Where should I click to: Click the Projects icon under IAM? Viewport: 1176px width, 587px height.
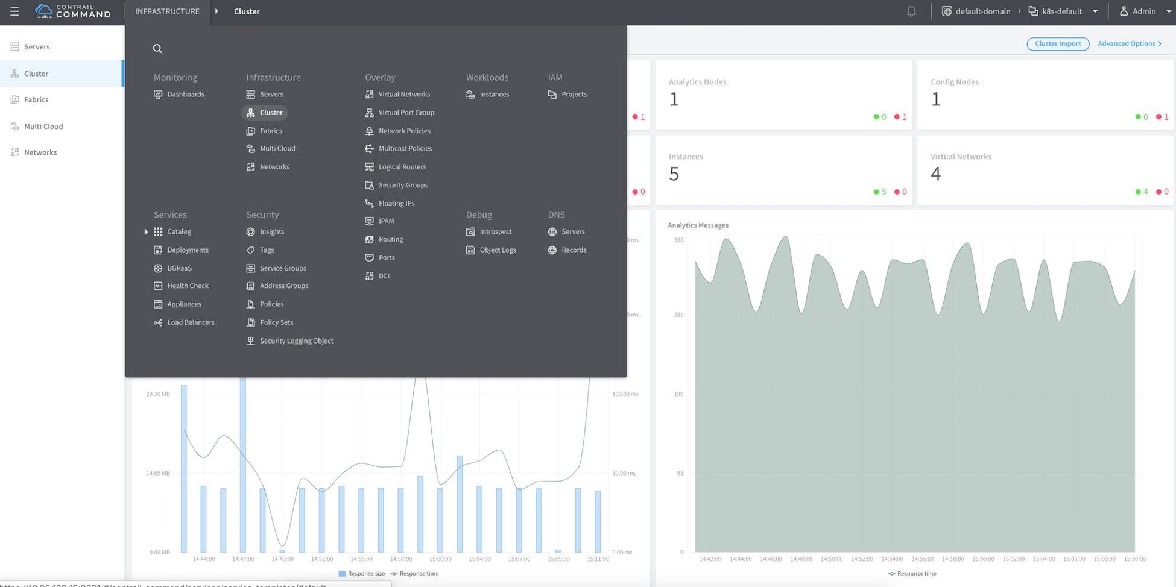(552, 95)
